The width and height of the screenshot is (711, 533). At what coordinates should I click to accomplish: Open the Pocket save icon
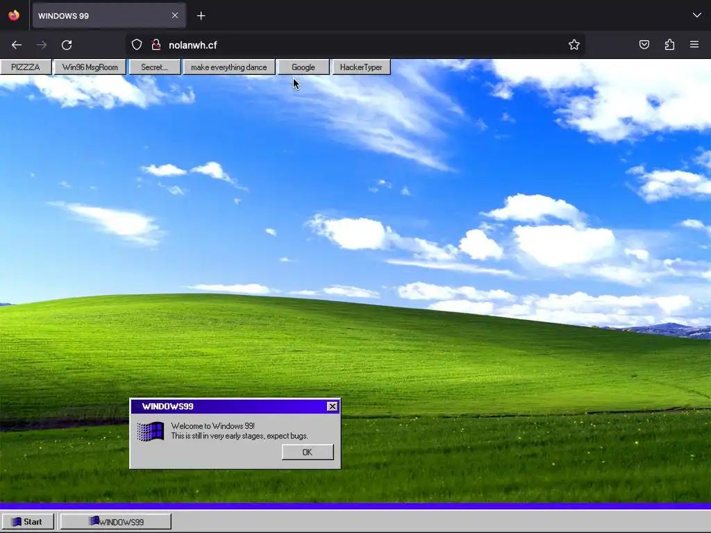[644, 44]
